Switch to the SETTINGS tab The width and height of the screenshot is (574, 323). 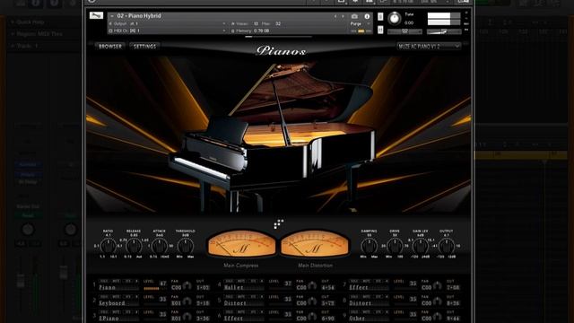144,47
